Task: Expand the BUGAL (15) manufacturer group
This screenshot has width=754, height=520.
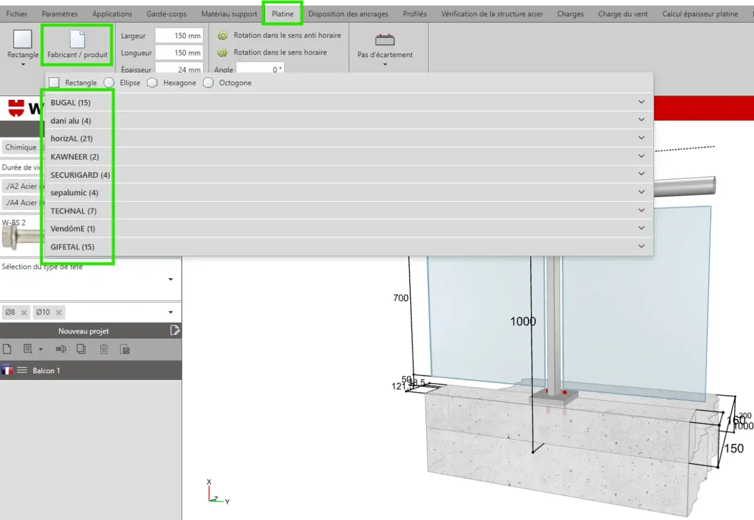Action: 349,102
